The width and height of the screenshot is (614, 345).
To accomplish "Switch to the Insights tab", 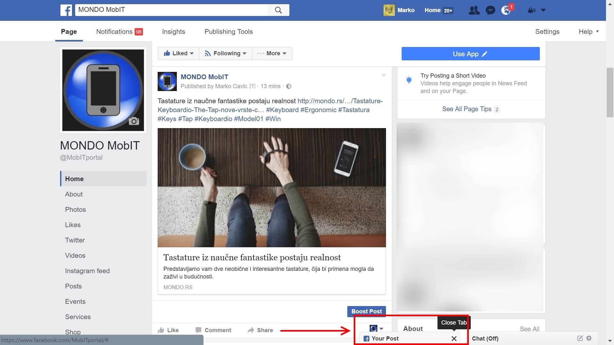I will [173, 32].
